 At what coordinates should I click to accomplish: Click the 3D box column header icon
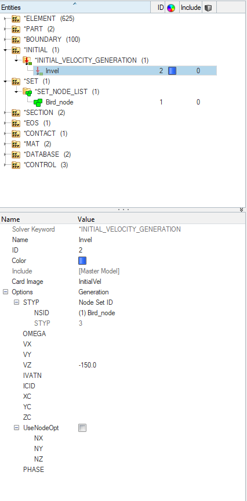(208, 8)
